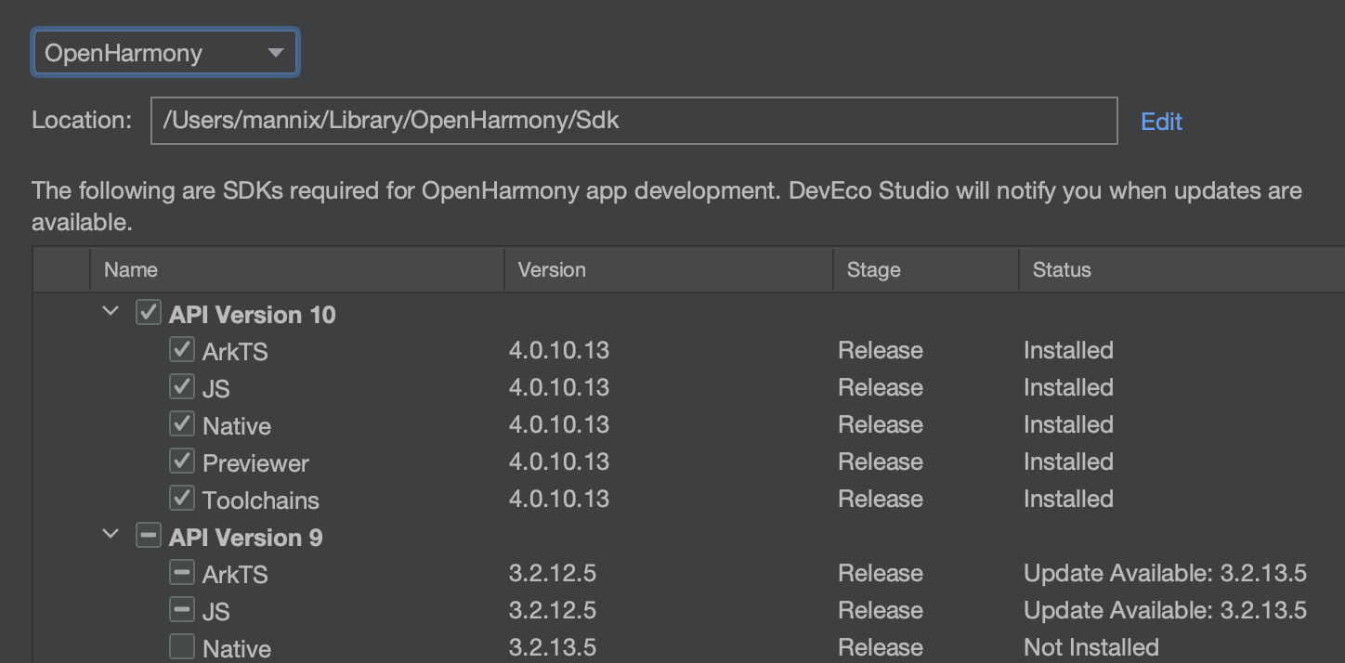The image size is (1345, 663).
Task: Toggle the ArkTS 3.2.12.5 checkbox
Action: pyautogui.click(x=182, y=573)
